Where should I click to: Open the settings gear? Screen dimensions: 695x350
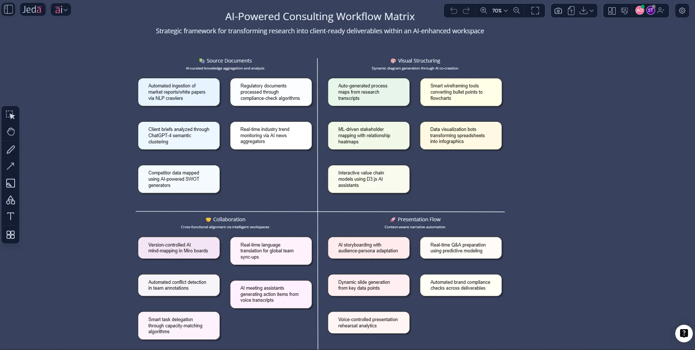point(682,10)
